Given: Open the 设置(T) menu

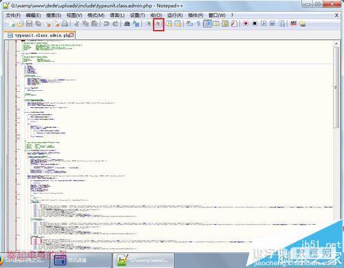Looking at the screenshot, I should [x=138, y=15].
